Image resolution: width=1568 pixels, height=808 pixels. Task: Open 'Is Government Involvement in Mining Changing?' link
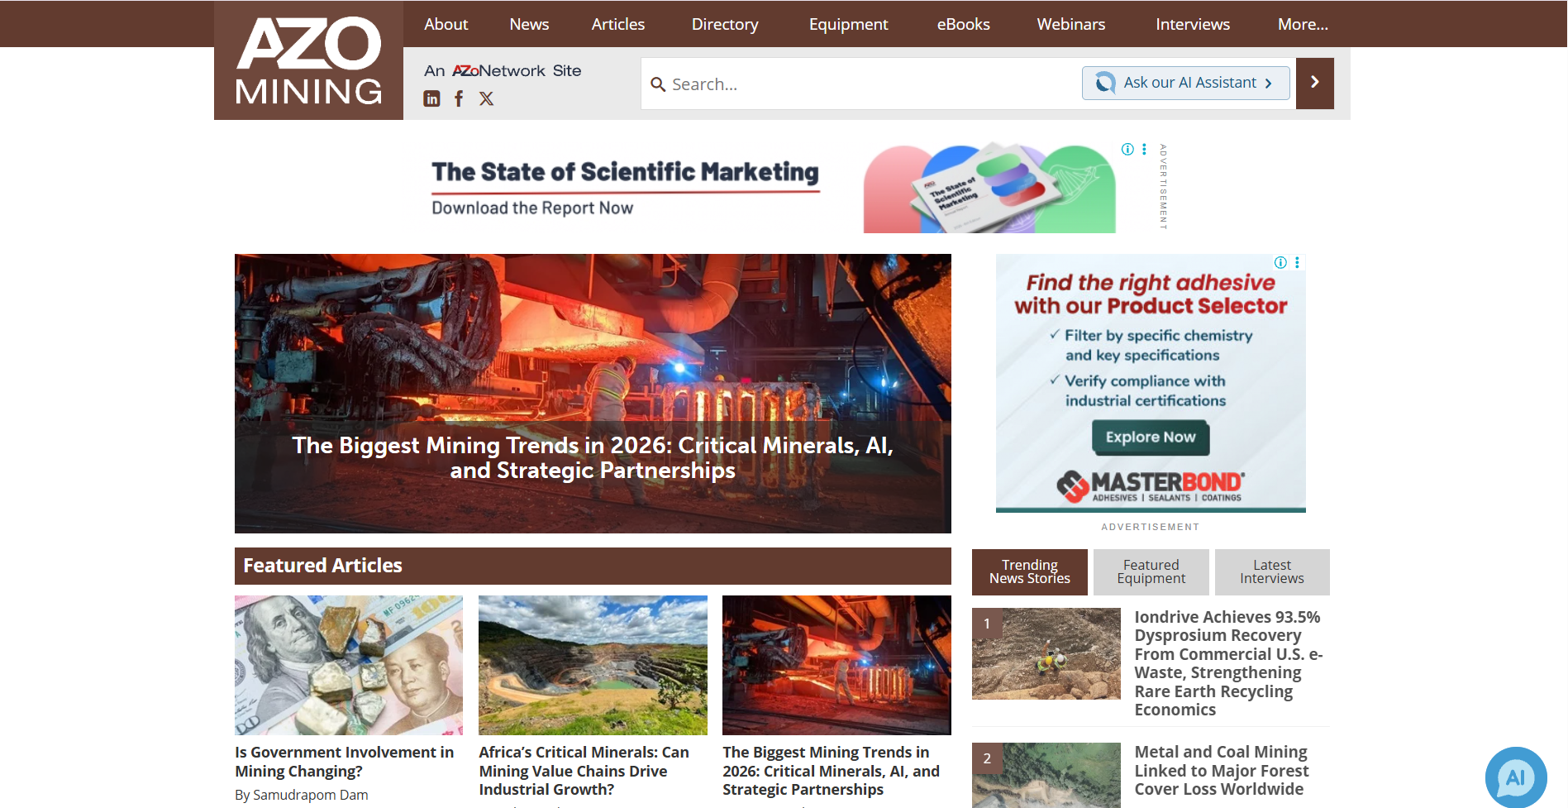345,762
